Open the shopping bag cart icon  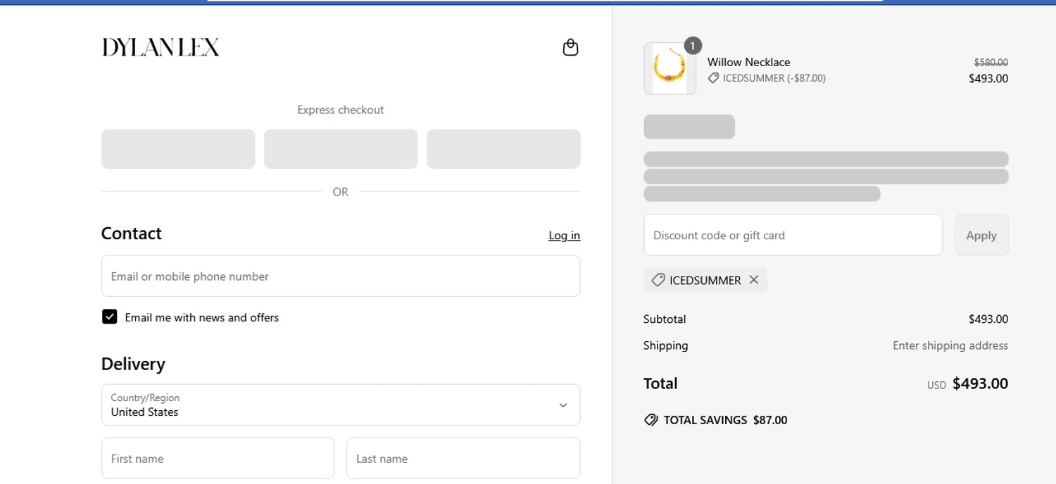[x=570, y=47]
